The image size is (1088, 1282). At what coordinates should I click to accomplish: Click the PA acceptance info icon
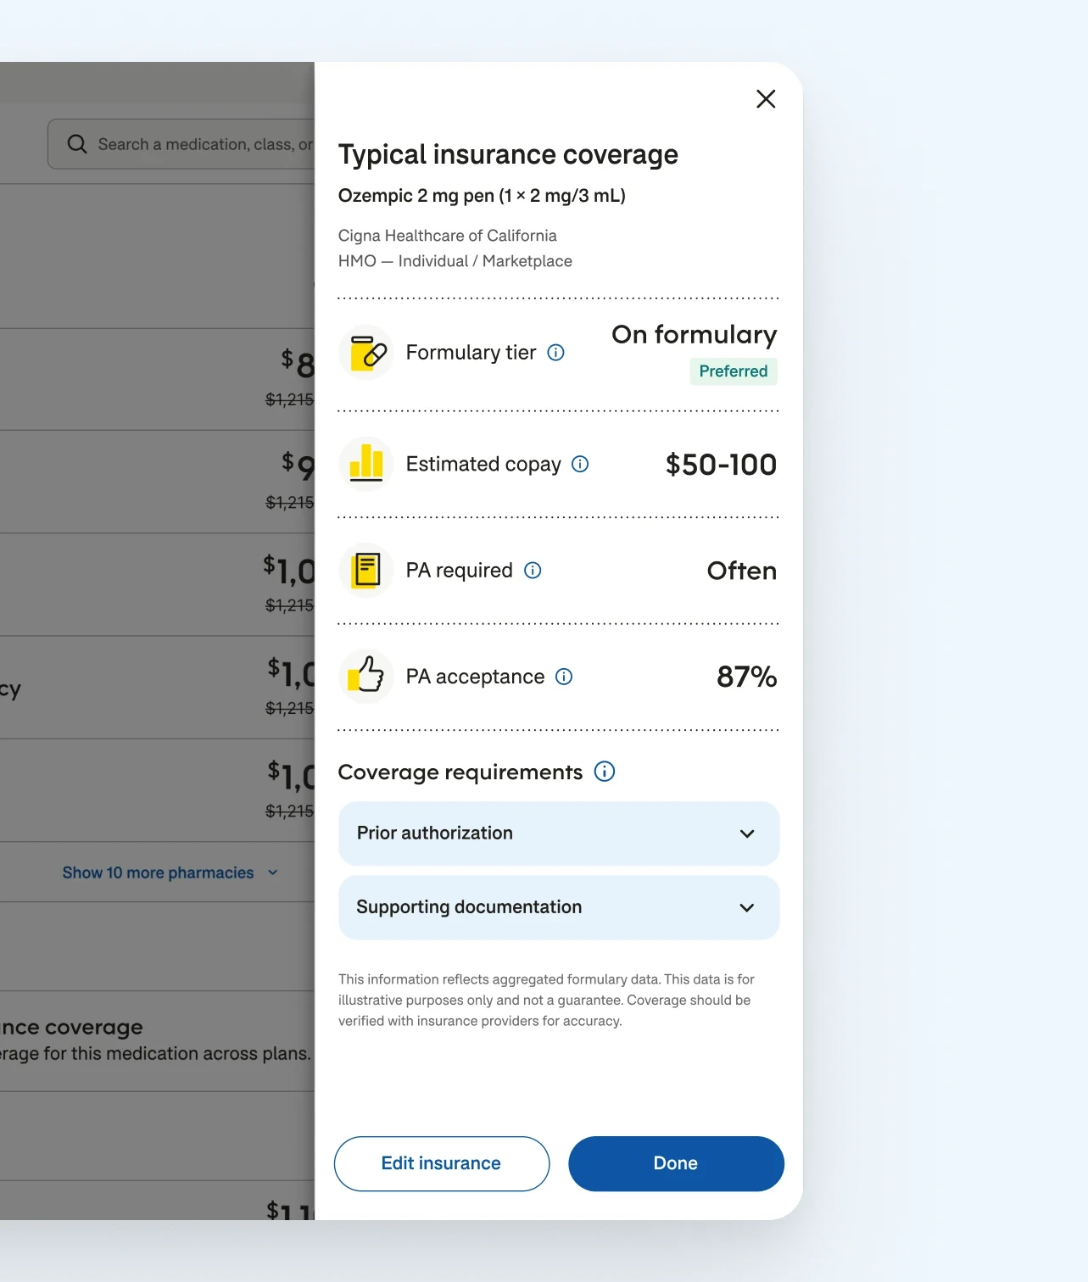pos(564,677)
